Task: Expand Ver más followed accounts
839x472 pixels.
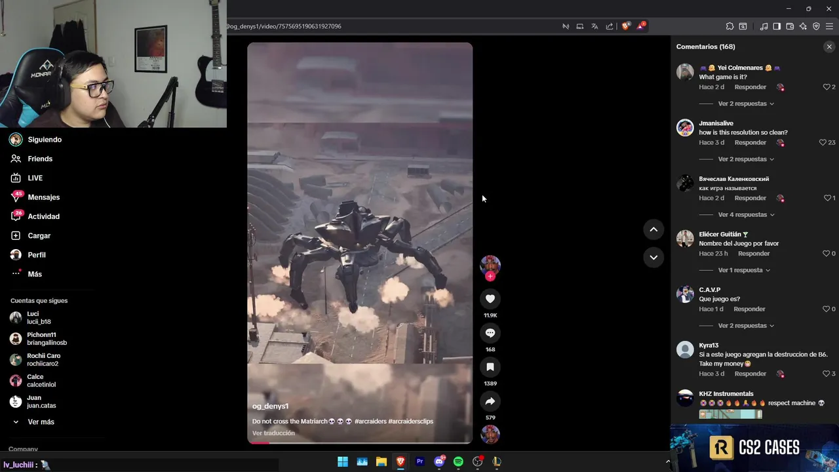Action: pos(41,422)
